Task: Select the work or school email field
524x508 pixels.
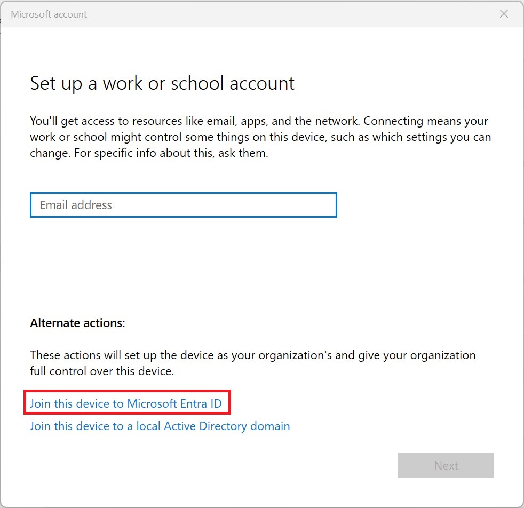Action: [183, 205]
